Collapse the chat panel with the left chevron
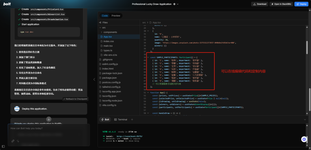Viewport: 311px width, 150px height. [94, 79]
